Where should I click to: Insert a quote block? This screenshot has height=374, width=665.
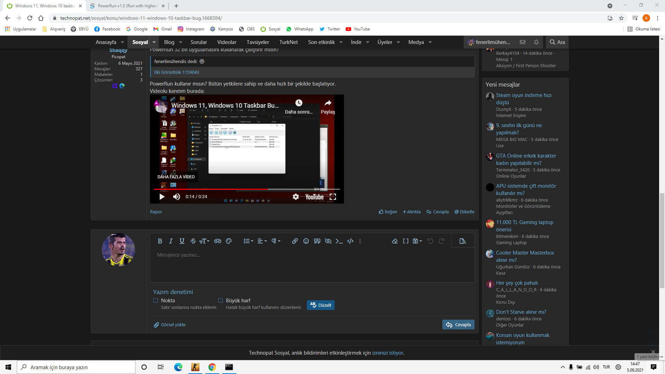click(x=317, y=241)
